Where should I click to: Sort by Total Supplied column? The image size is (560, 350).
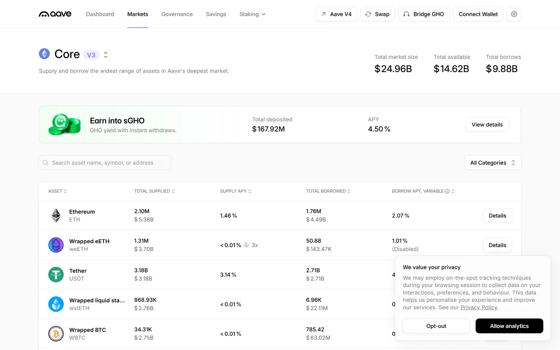(154, 191)
